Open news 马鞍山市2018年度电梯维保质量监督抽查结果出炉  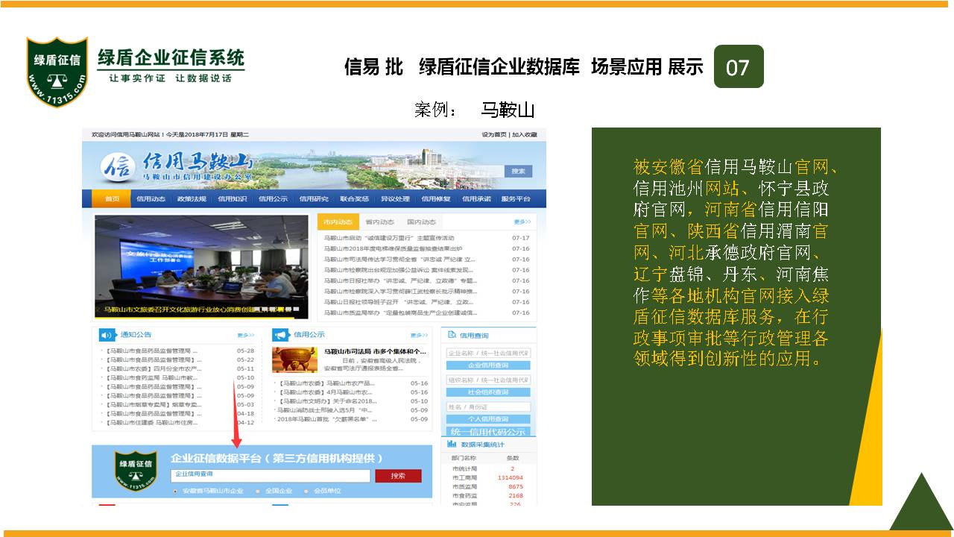393,248
